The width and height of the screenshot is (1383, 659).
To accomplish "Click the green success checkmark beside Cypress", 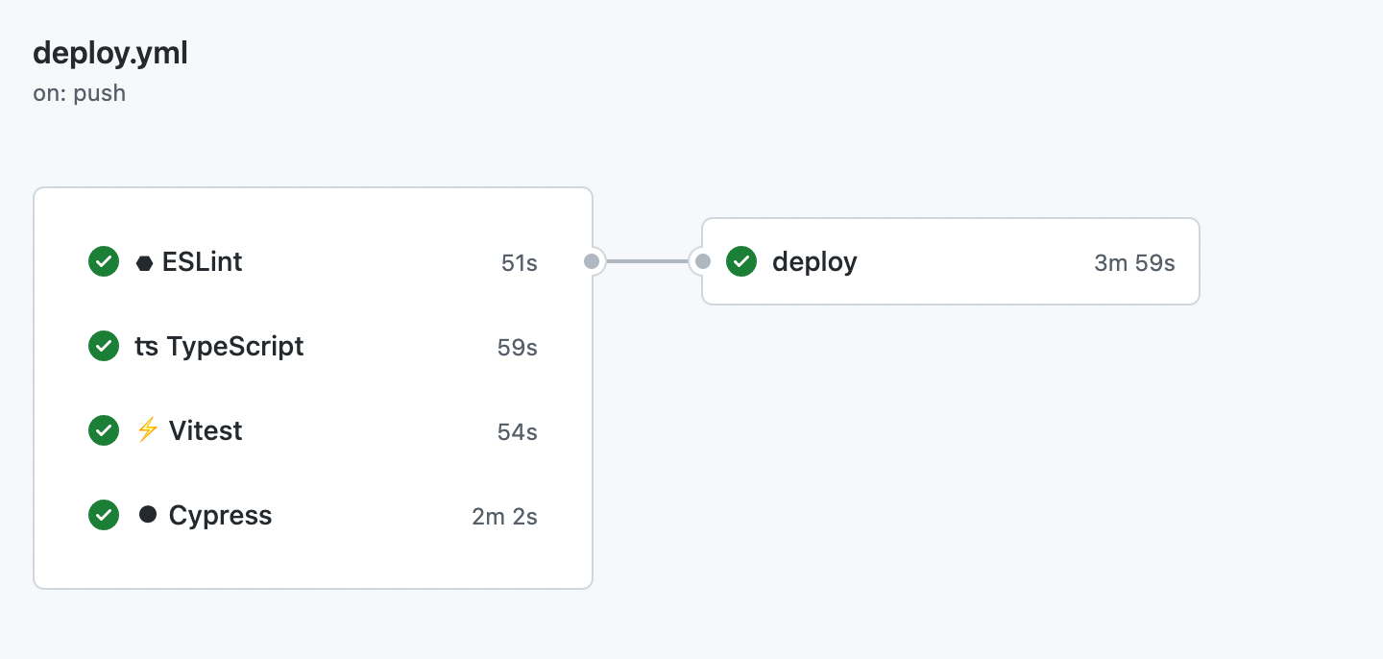I will pos(104,515).
